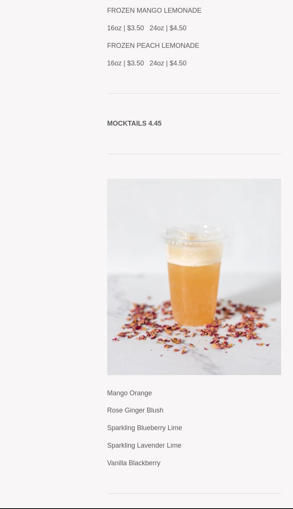Choose the Mango Orange mocktail

pos(130,393)
